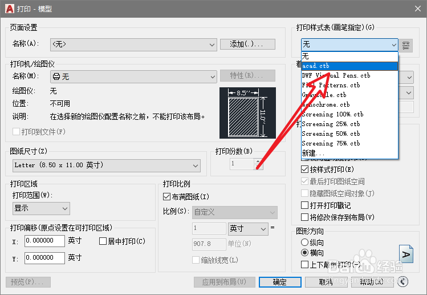The width and height of the screenshot is (427, 295).
Task: Click the paper preview thumbnail
Action: click(247, 113)
